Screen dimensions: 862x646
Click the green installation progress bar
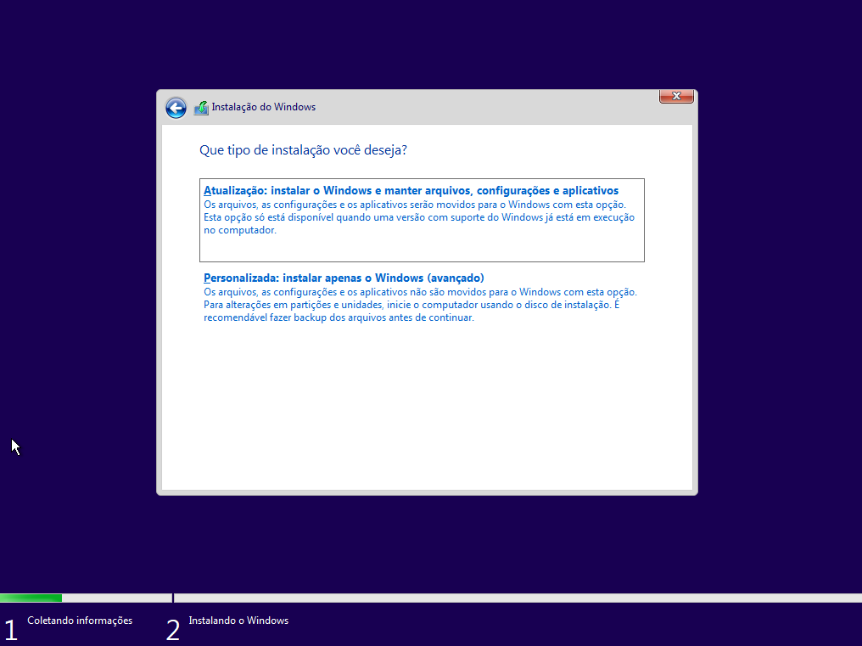(x=31, y=598)
